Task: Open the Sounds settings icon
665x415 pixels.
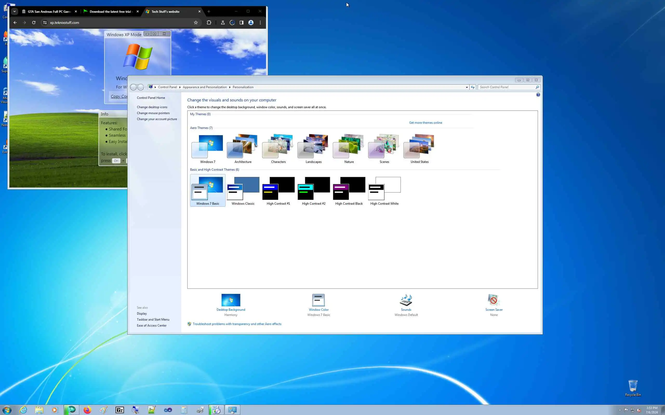Action: [x=406, y=300]
